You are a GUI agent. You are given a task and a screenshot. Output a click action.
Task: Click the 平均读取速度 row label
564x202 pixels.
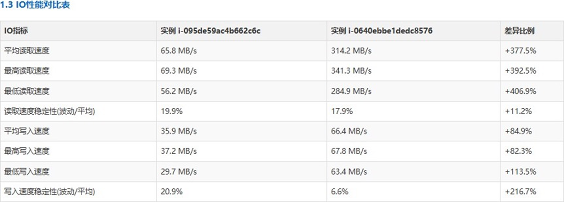[27, 51]
